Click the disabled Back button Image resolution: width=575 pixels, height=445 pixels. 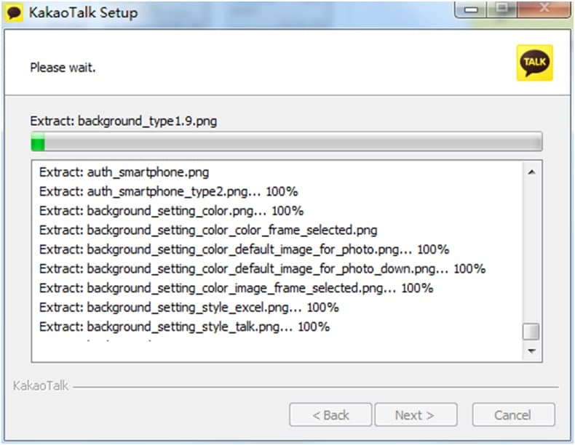coord(330,415)
